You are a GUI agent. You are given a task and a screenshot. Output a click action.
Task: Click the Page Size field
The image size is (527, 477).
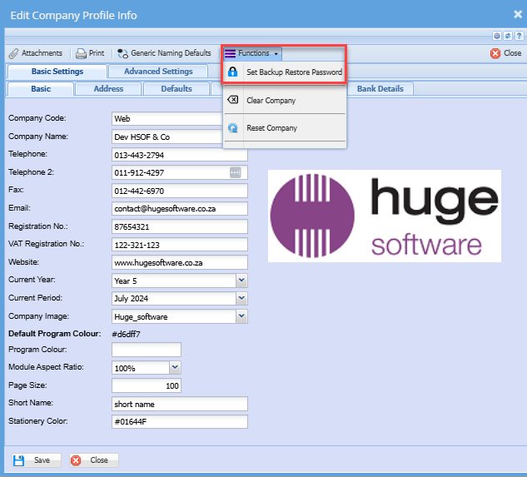[x=147, y=385]
